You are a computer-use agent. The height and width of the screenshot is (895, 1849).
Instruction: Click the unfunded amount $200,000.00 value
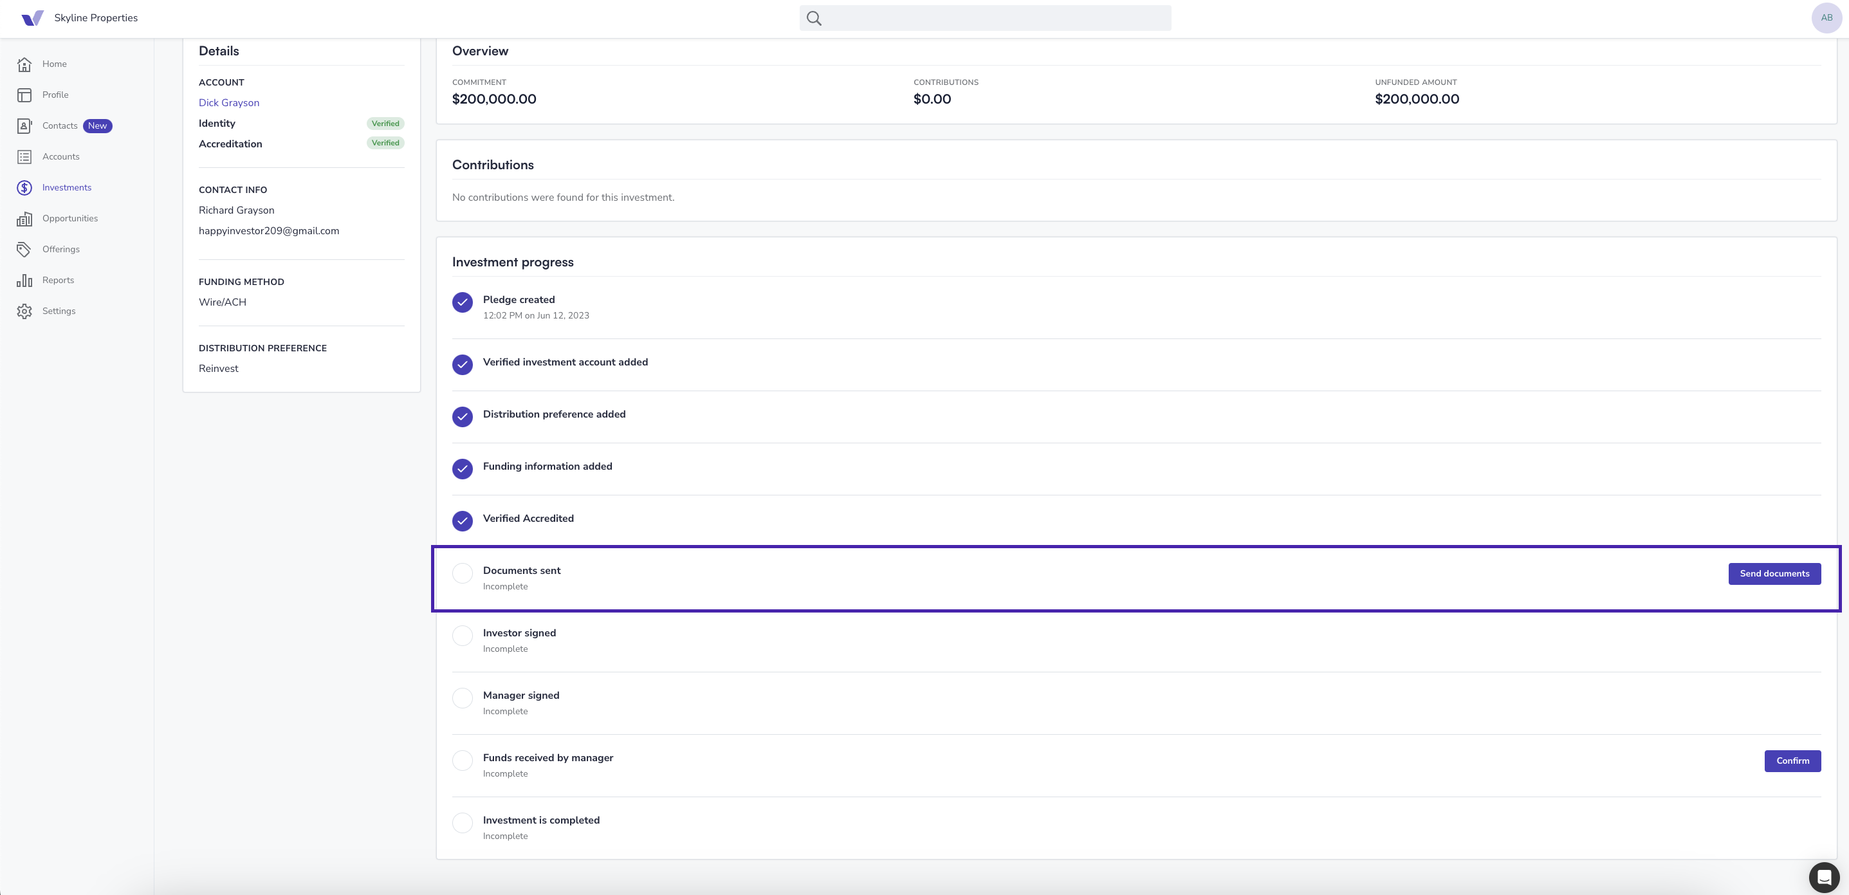click(1417, 99)
